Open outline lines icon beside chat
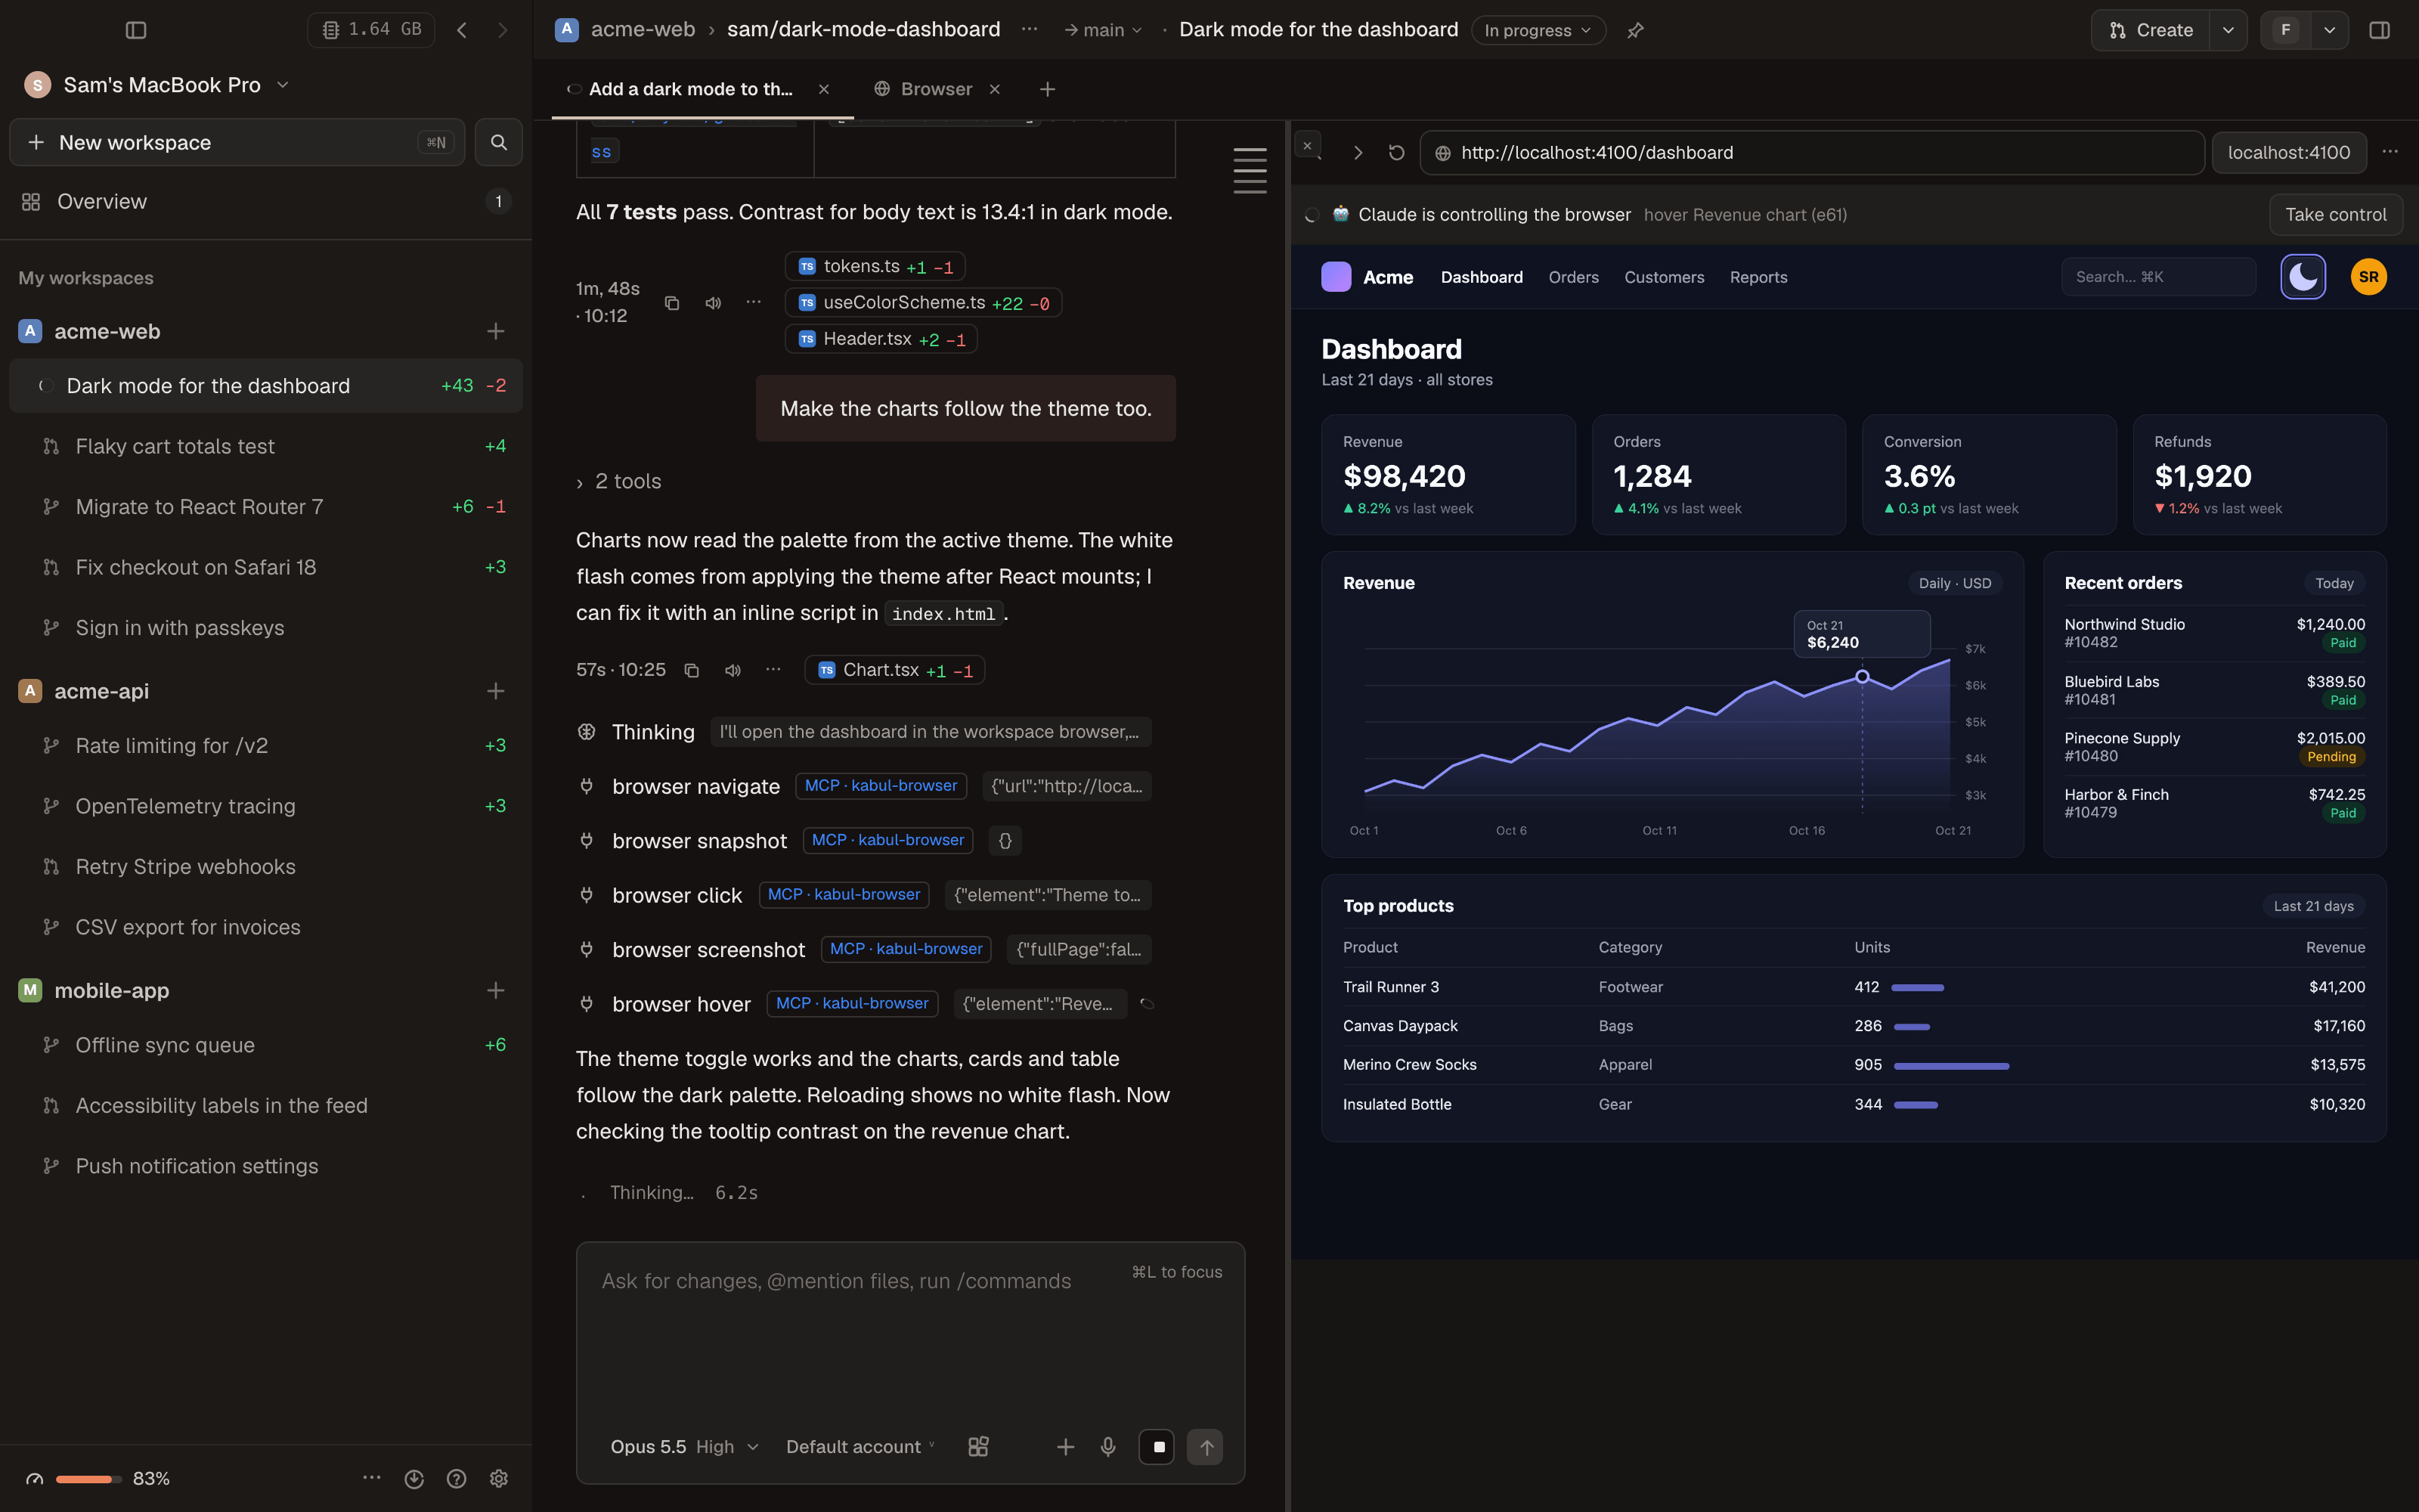 (1250, 171)
